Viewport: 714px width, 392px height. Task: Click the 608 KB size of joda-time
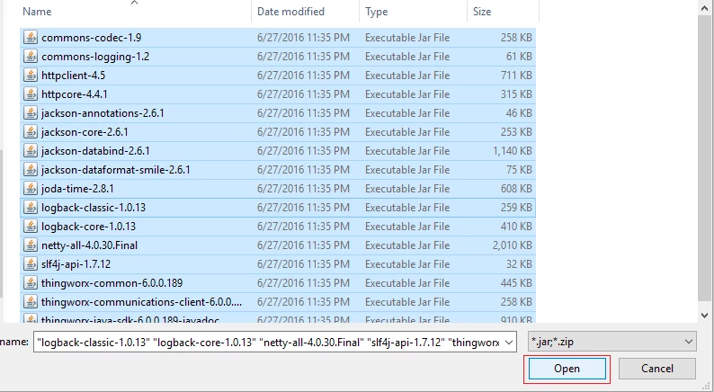pos(516,189)
